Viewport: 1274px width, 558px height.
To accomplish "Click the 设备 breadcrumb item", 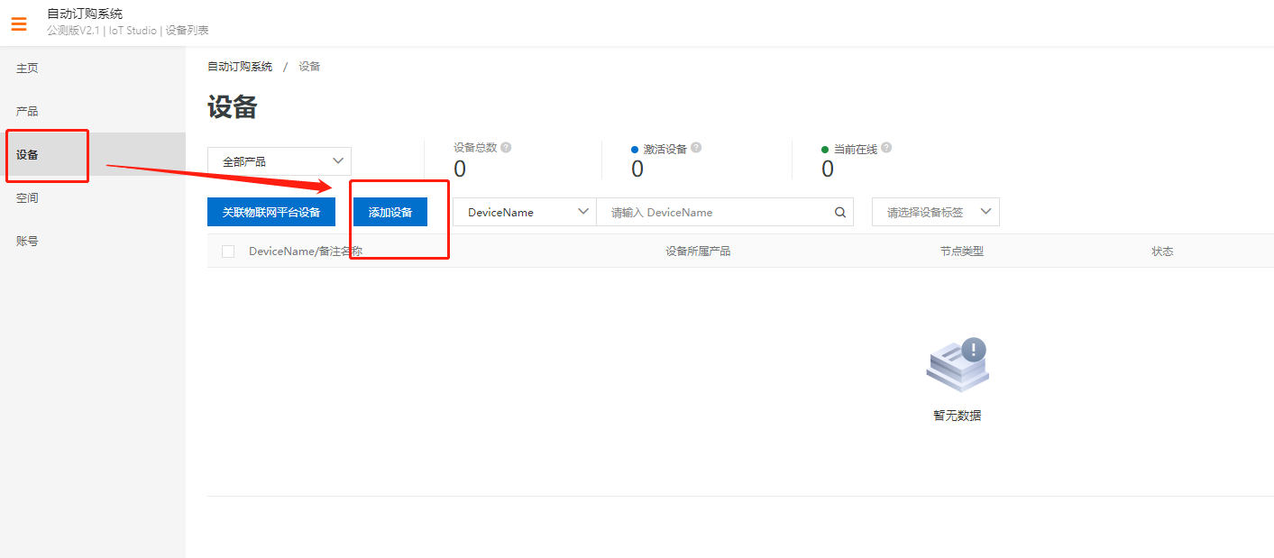I will point(310,67).
